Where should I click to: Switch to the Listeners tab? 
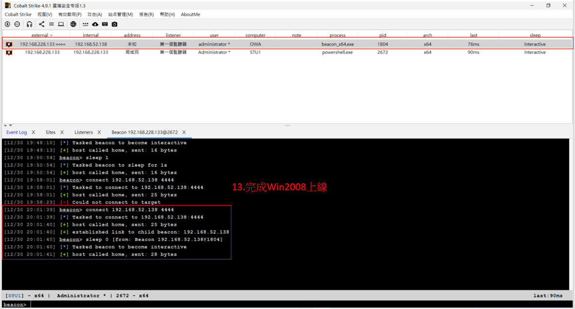click(84, 132)
